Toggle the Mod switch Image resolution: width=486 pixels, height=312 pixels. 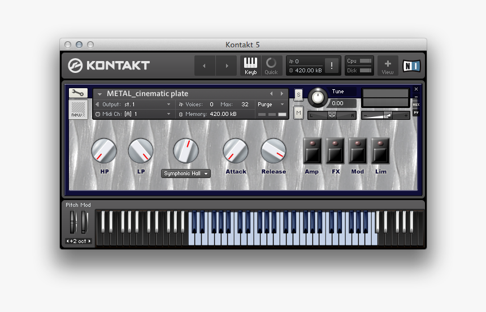tap(358, 151)
